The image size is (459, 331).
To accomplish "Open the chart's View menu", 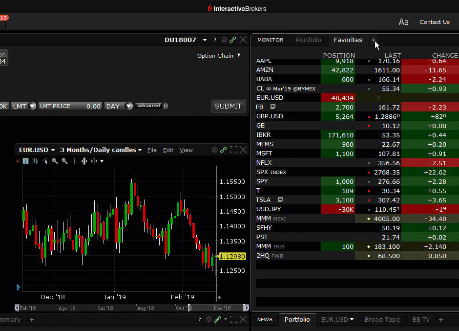I will tap(186, 151).
